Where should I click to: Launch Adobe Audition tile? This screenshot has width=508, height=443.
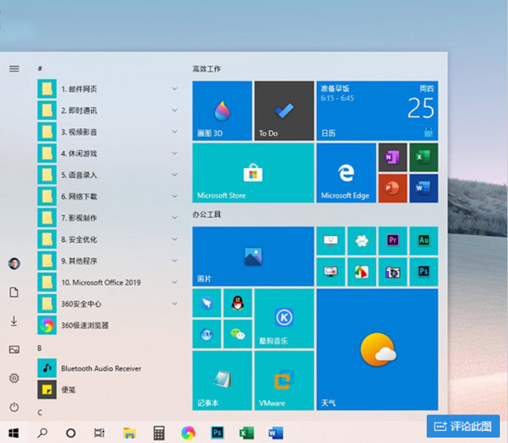[x=424, y=240]
